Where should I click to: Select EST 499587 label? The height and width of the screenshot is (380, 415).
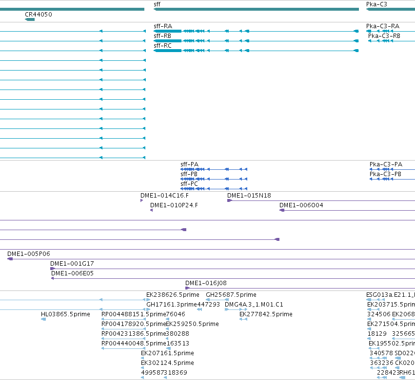[153, 373]
